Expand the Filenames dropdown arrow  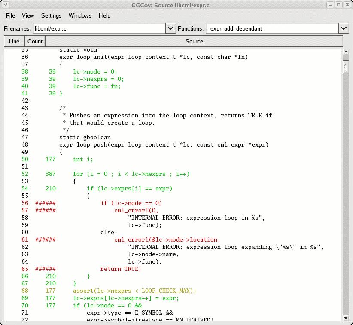[x=170, y=28]
